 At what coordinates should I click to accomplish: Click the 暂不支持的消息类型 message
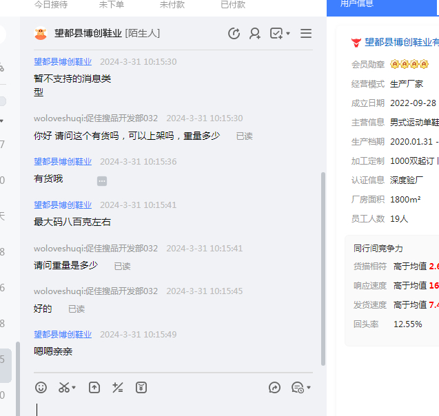pyautogui.click(x=72, y=85)
